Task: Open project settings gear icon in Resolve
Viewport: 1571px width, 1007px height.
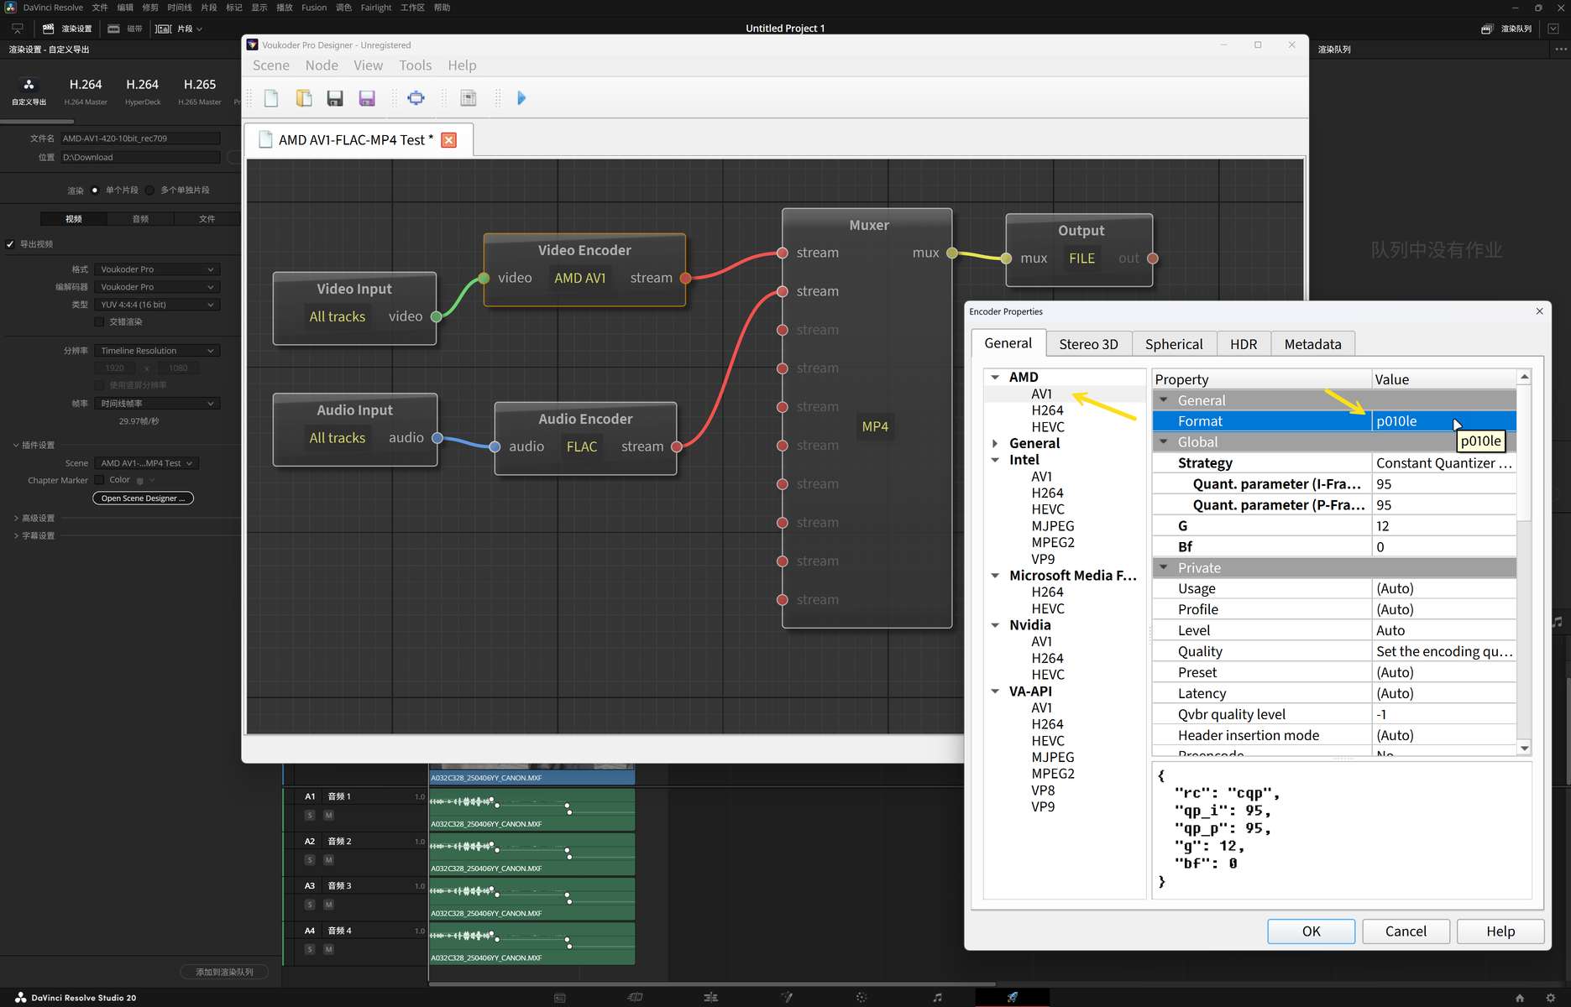Action: [x=1550, y=998]
